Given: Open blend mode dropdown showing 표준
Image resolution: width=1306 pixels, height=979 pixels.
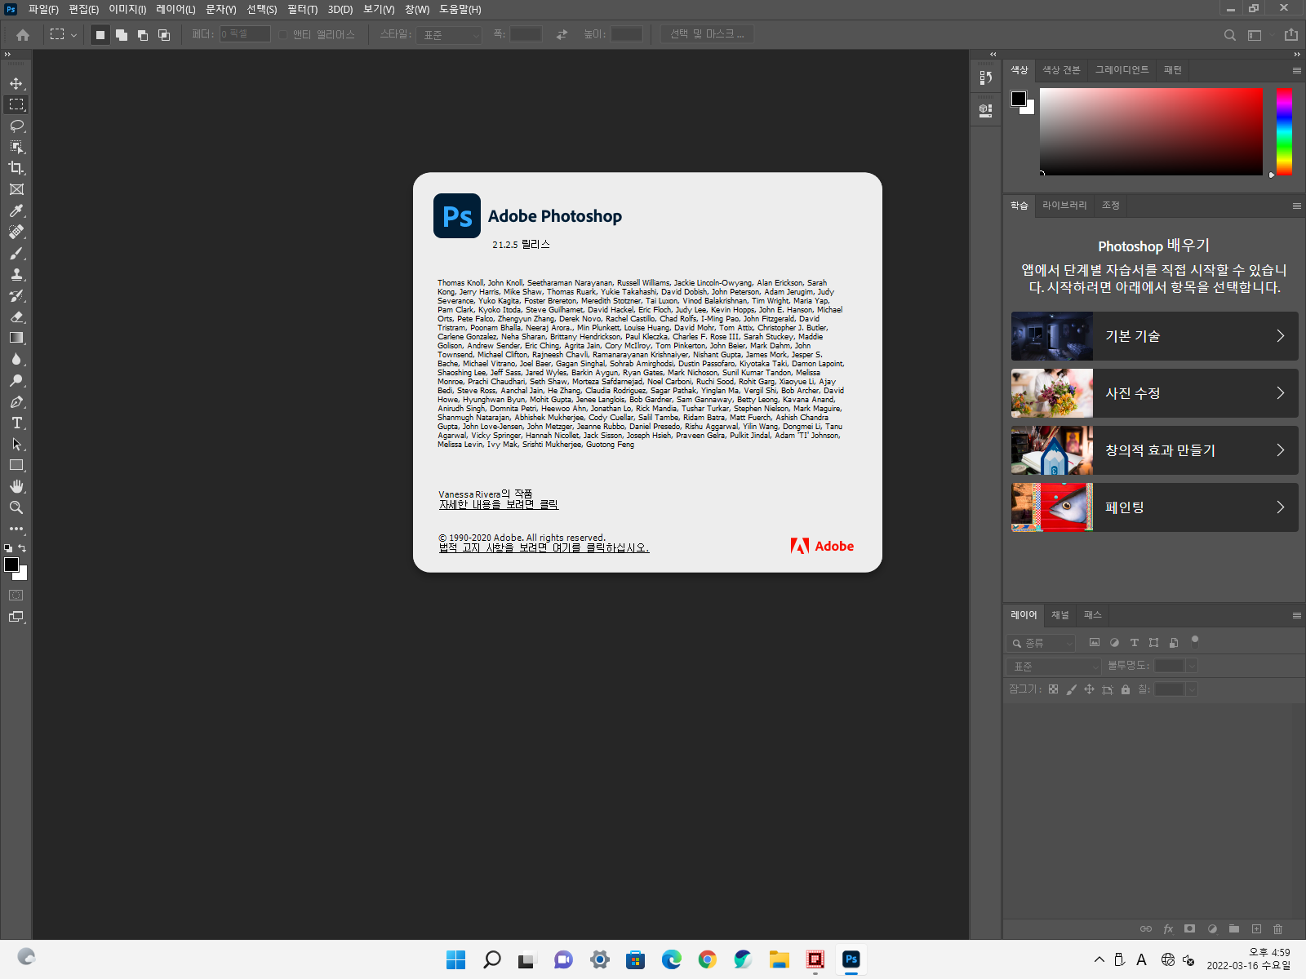Looking at the screenshot, I should 1054,667.
